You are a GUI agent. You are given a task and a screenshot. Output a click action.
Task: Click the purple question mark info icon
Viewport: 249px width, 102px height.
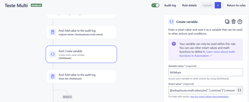(174, 44)
